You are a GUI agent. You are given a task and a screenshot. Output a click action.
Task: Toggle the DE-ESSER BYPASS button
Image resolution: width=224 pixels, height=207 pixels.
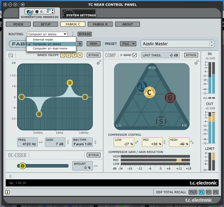(x=93, y=155)
